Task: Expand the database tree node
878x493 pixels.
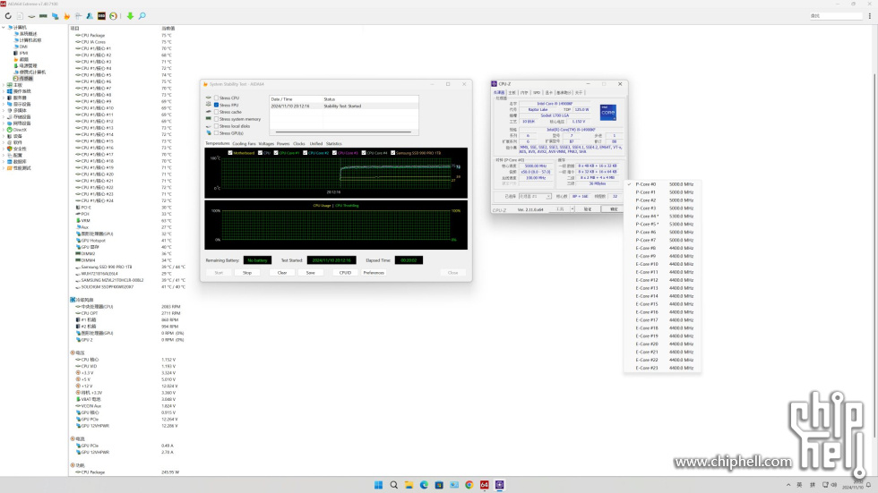Action: coord(4,162)
